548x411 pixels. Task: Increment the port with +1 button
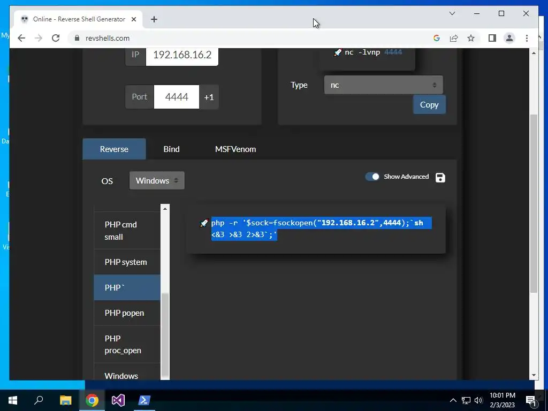(x=209, y=97)
